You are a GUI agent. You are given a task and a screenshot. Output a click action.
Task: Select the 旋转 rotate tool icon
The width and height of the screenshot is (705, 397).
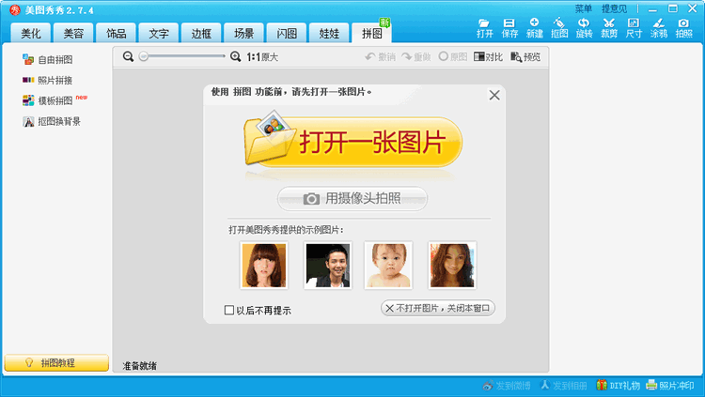584,26
